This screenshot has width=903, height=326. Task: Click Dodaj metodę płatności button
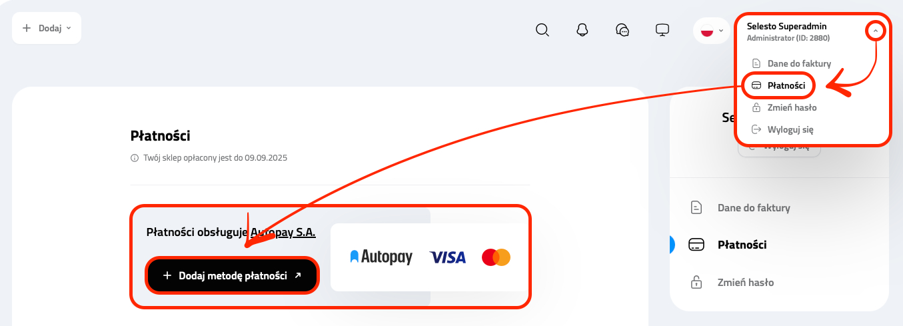[232, 275]
